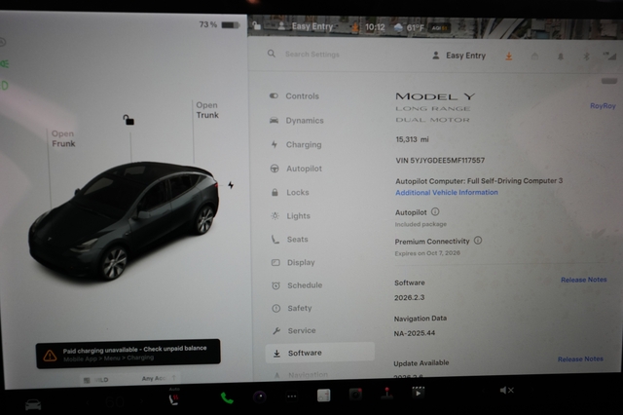Image resolution: width=623 pixels, height=415 pixels.
Task: Open Bluetooth settings icon
Action: [x=586, y=57]
